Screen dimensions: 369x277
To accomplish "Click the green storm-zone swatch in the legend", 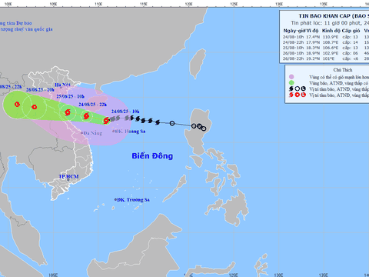I will pos(291,83).
